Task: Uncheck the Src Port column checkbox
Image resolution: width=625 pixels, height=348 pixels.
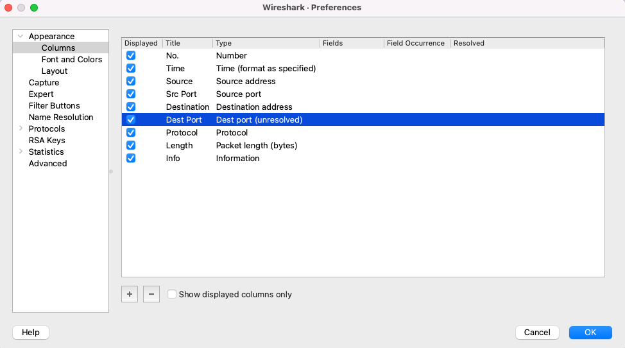Action: point(131,94)
